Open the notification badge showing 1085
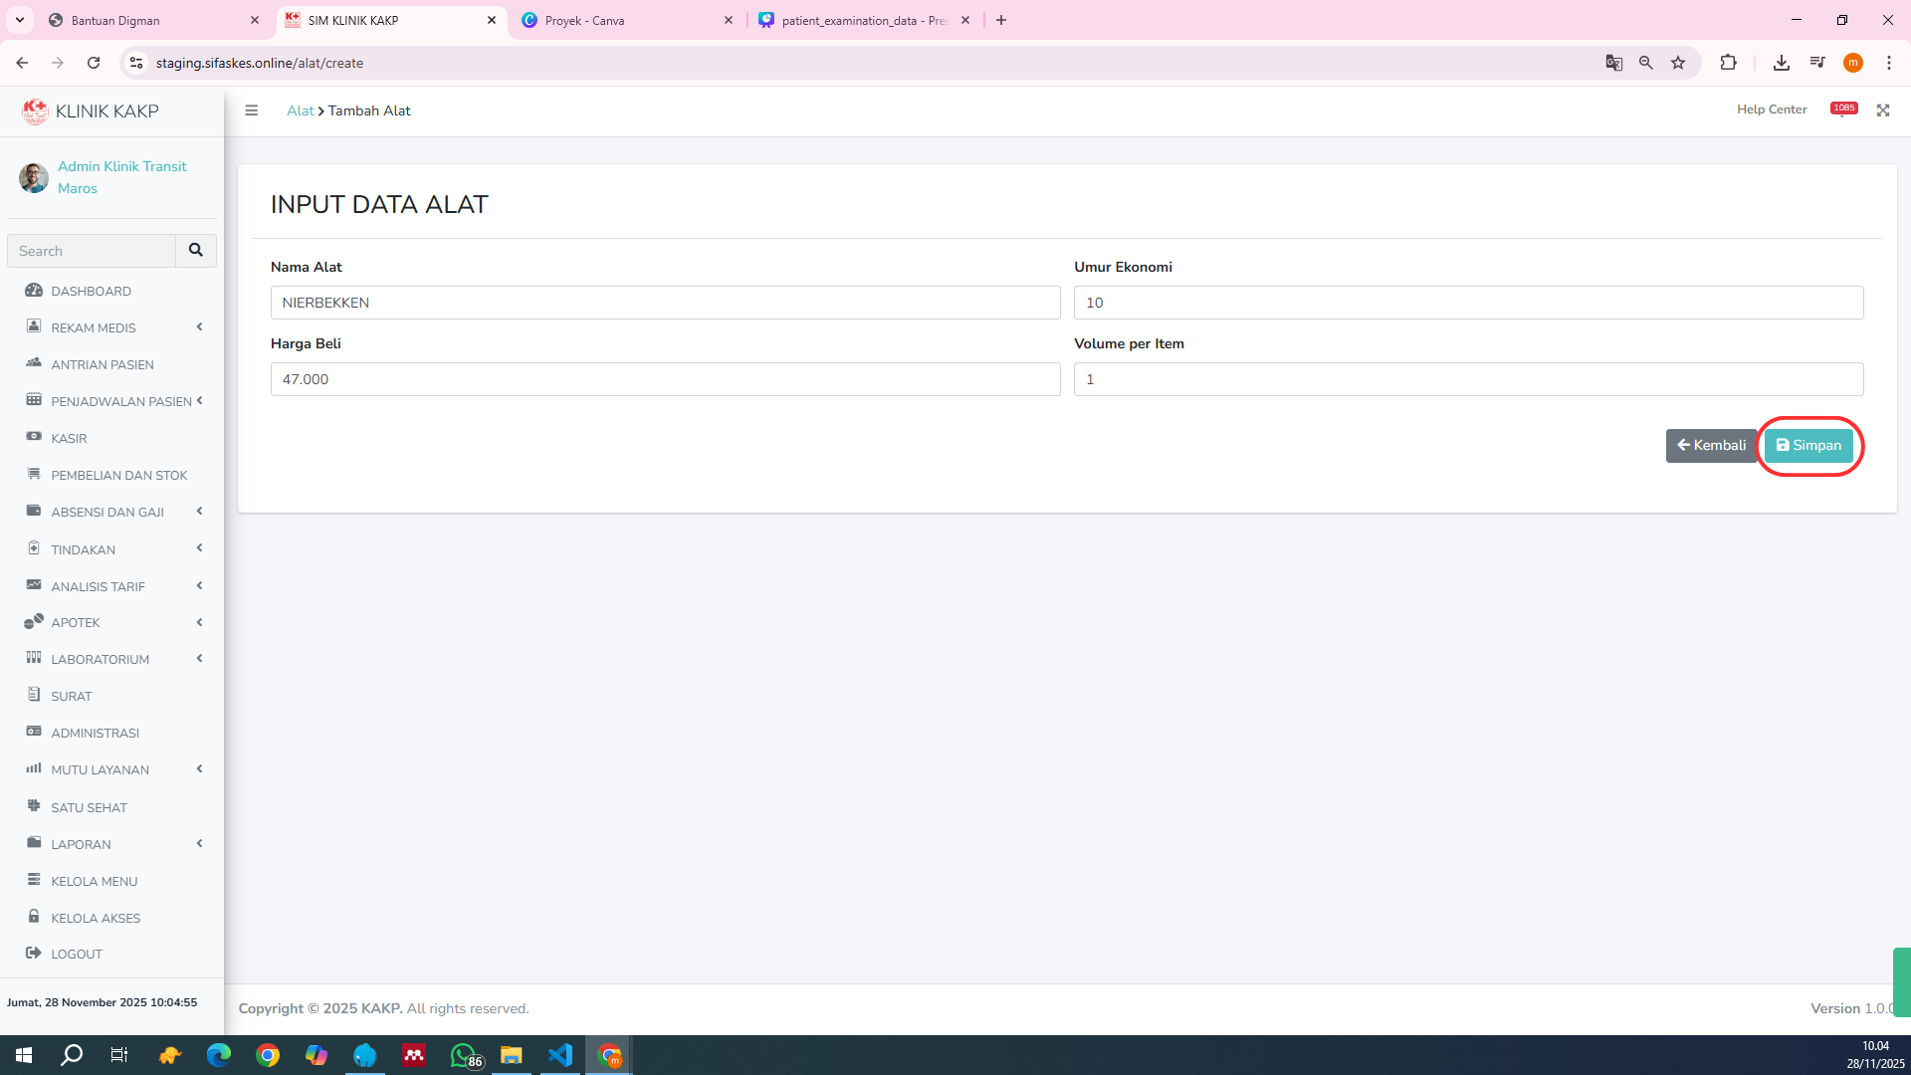The width and height of the screenshot is (1911, 1075). click(x=1843, y=108)
